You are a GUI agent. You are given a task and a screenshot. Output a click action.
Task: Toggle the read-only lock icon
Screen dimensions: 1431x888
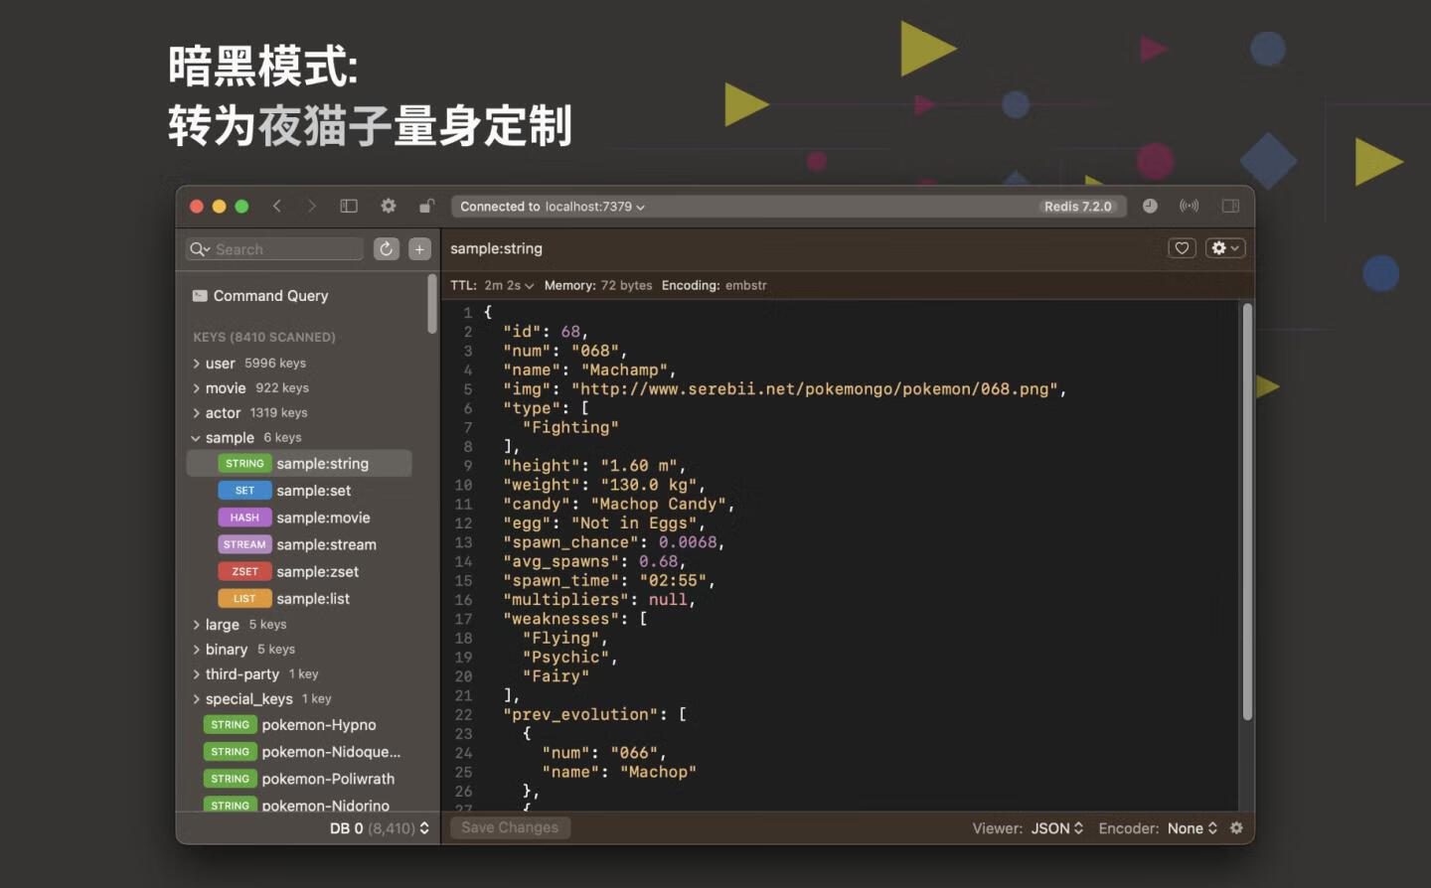(426, 206)
